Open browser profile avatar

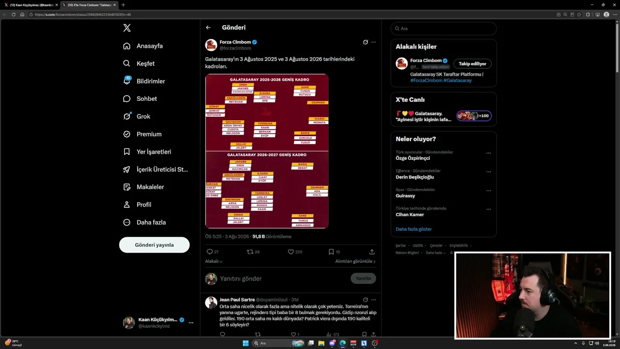tap(606, 15)
